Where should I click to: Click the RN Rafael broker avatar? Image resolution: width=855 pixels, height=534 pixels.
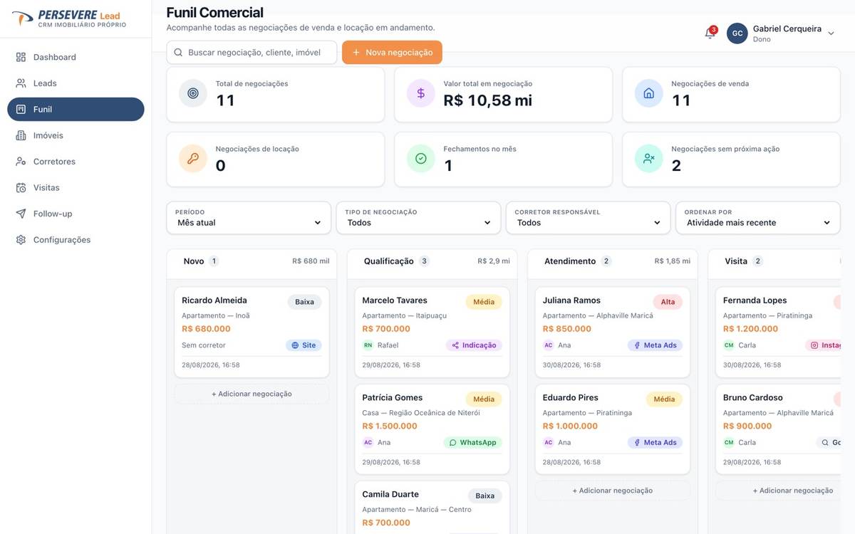(x=368, y=345)
